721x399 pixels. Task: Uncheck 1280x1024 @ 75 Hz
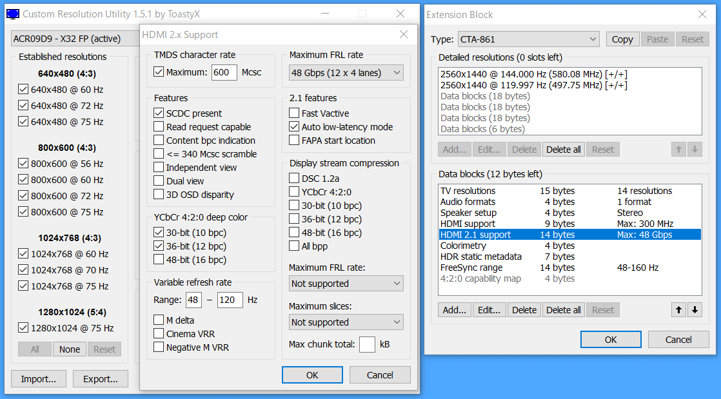23,327
